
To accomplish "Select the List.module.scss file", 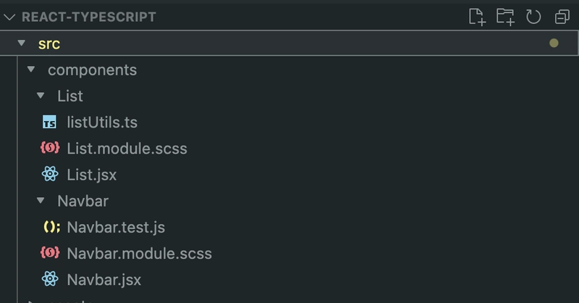I will [x=127, y=149].
